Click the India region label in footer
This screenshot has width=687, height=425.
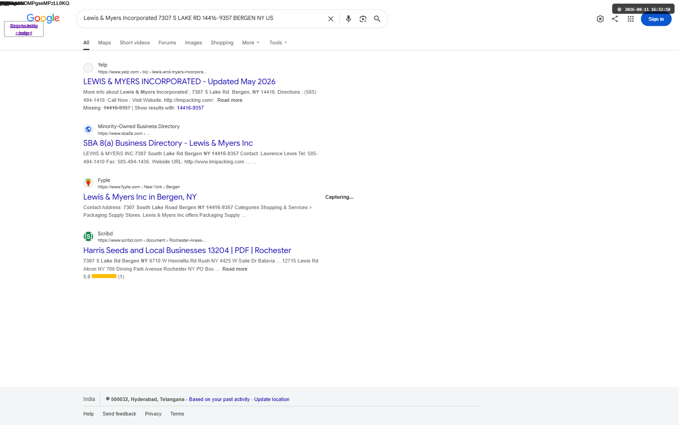coord(89,399)
